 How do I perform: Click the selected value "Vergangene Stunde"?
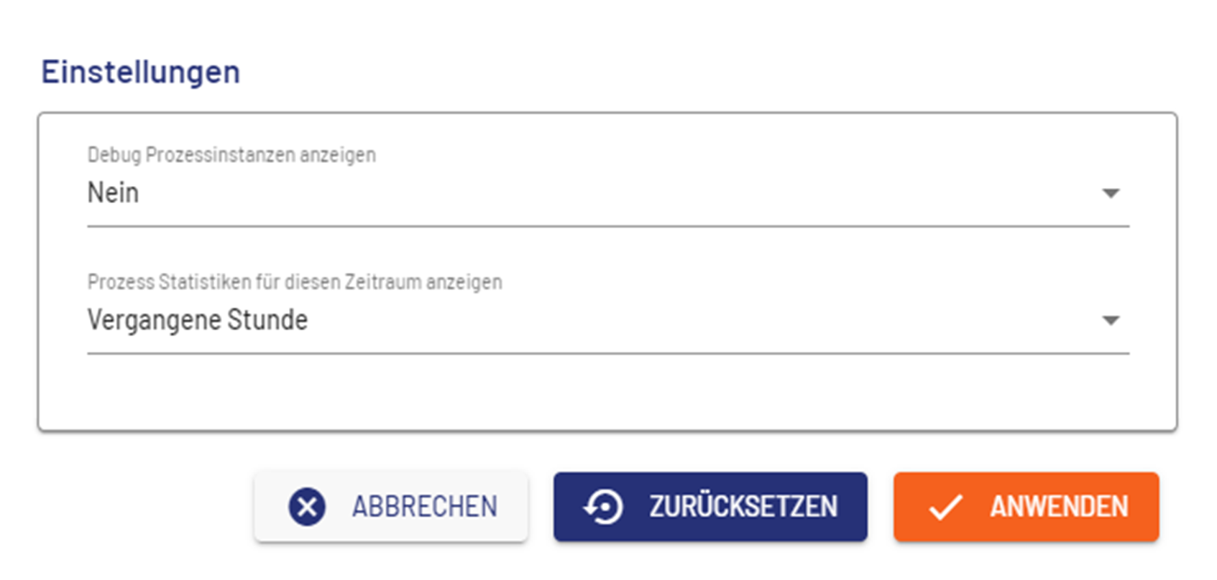pyautogui.click(x=198, y=320)
